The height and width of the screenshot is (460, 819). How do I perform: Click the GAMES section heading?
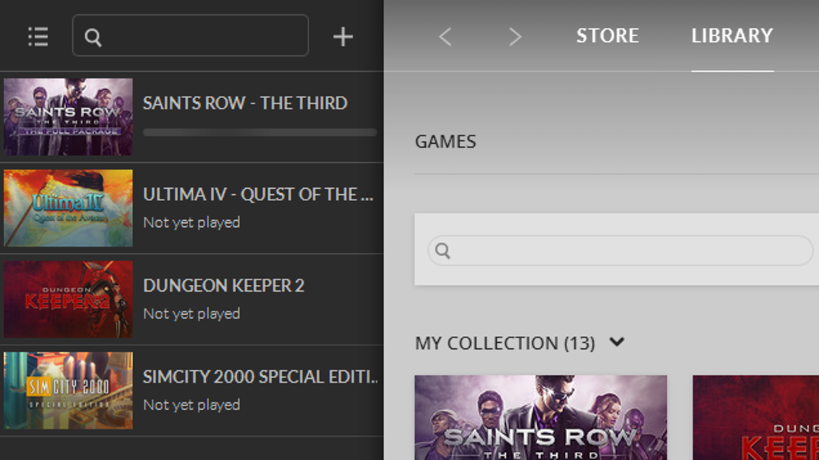(446, 142)
